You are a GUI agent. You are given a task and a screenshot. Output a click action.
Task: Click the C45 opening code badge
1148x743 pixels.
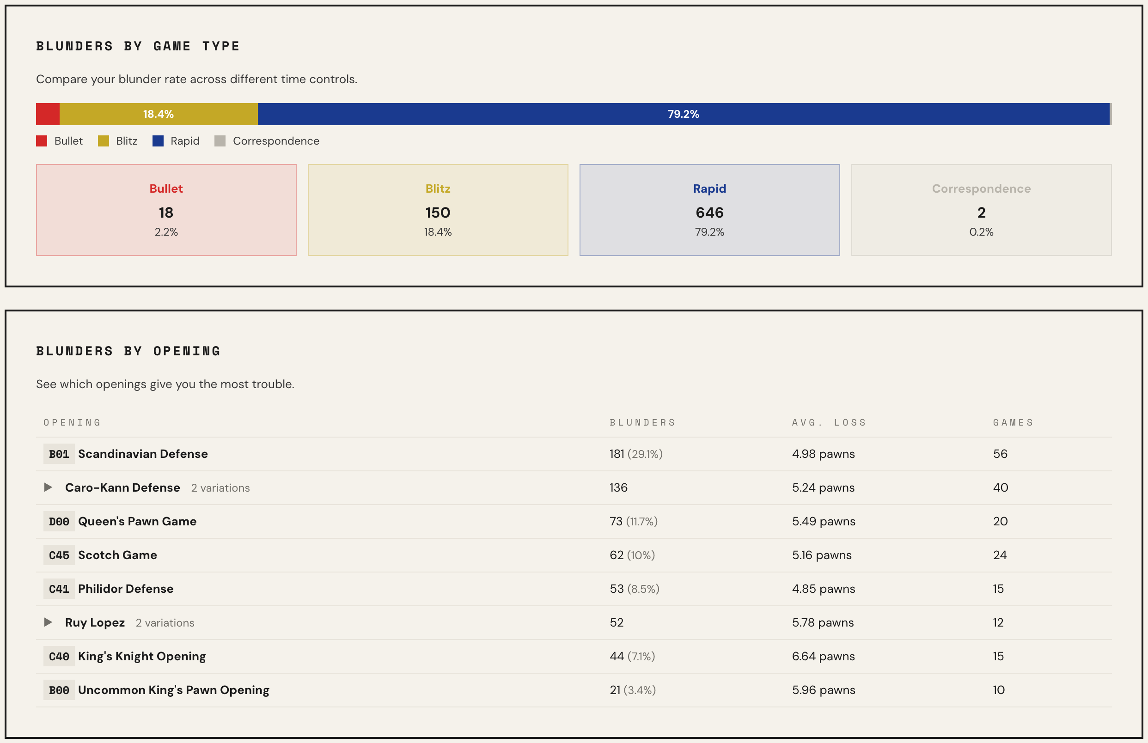[x=59, y=555]
